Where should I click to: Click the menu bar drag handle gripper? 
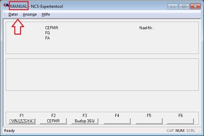[4, 14]
